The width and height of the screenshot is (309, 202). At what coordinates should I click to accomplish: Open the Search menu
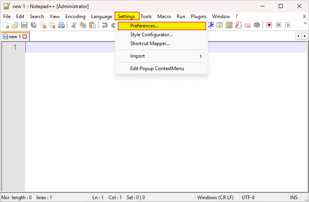coord(37,17)
